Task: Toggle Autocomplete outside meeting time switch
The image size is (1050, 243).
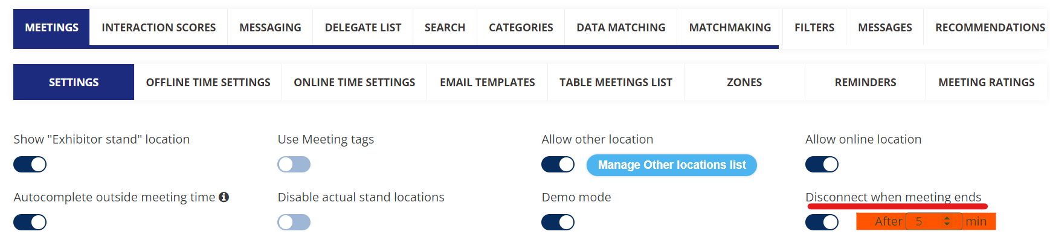Action: coord(30,222)
